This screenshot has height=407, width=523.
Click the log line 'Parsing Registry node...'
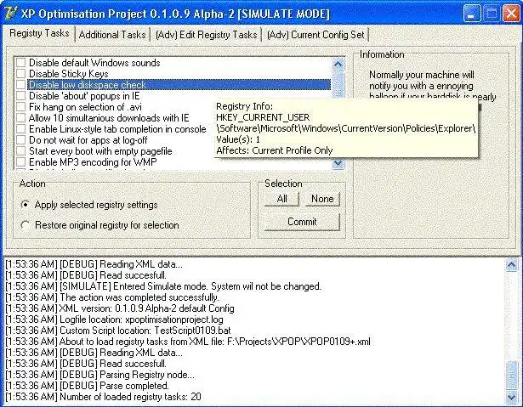coord(100,375)
